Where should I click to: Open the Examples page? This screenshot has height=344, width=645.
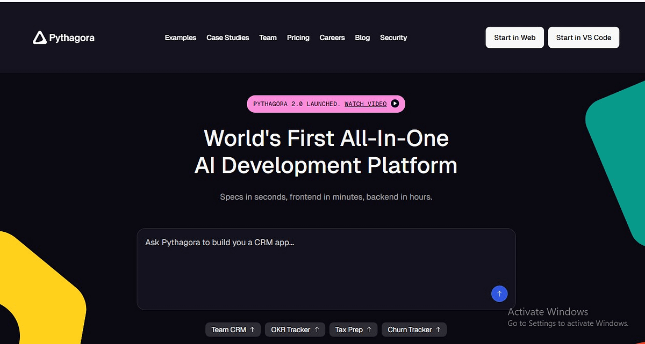pyautogui.click(x=181, y=38)
